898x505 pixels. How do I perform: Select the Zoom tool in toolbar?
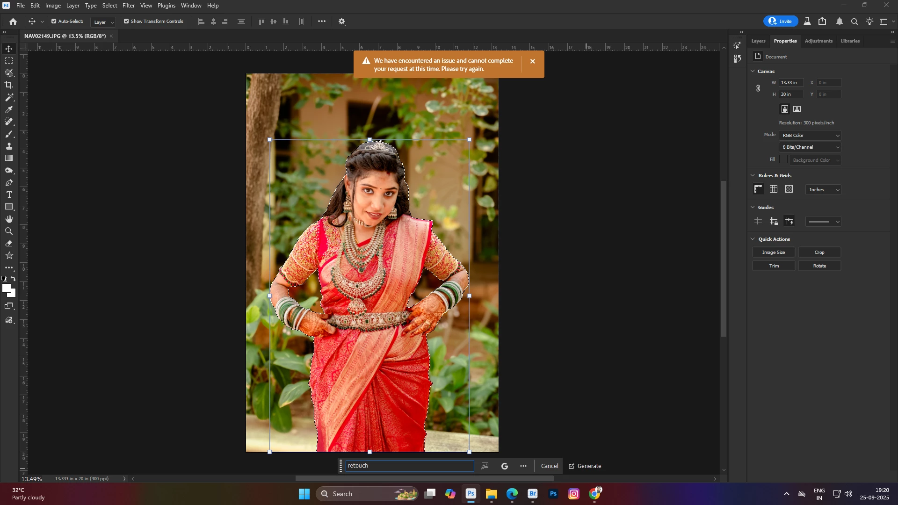coord(9,231)
